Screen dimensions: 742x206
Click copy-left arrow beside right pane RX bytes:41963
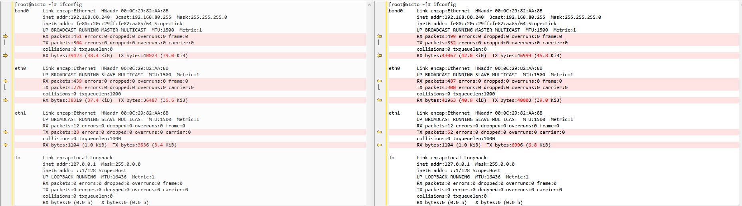coord(379,100)
